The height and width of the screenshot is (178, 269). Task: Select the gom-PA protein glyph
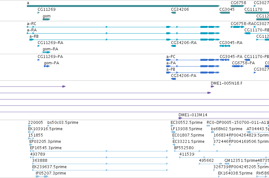[47, 66]
